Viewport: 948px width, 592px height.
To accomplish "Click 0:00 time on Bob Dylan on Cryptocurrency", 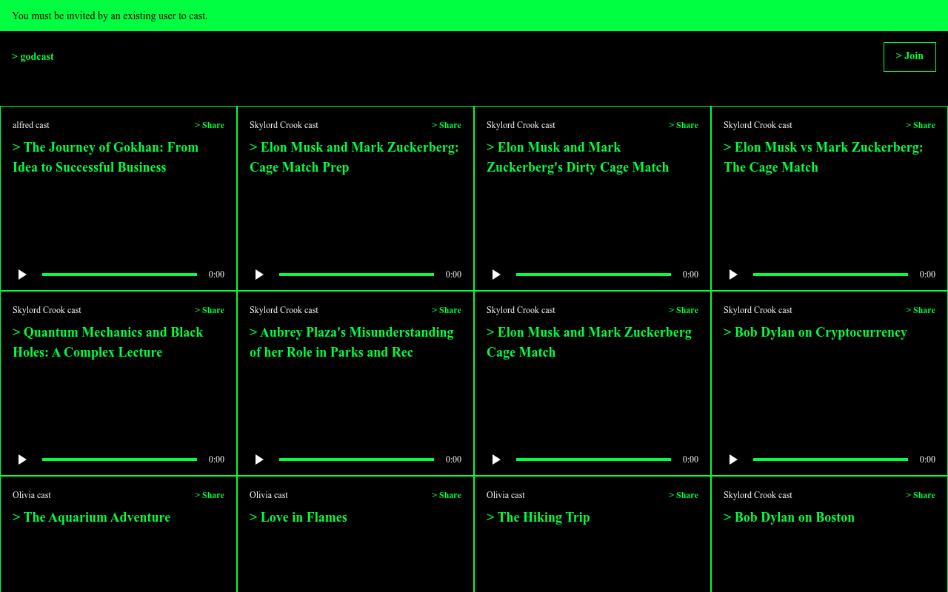I will 927,460.
